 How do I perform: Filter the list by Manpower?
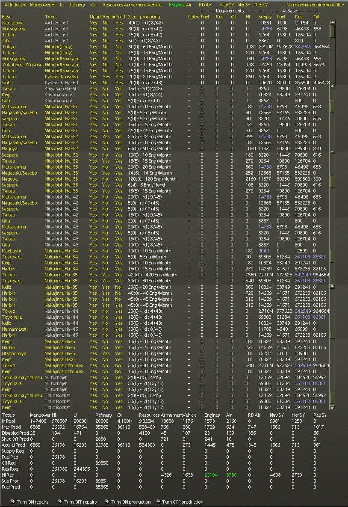[x=40, y=5]
